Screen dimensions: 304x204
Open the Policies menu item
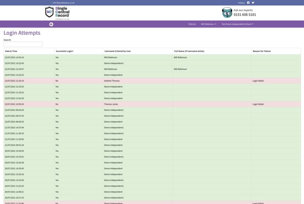(192, 24)
